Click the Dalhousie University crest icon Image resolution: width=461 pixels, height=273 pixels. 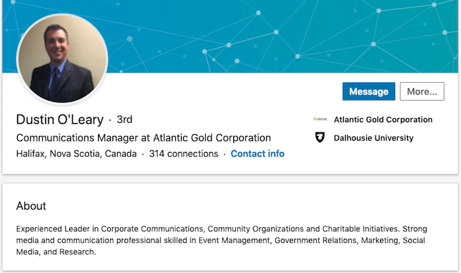tap(320, 138)
